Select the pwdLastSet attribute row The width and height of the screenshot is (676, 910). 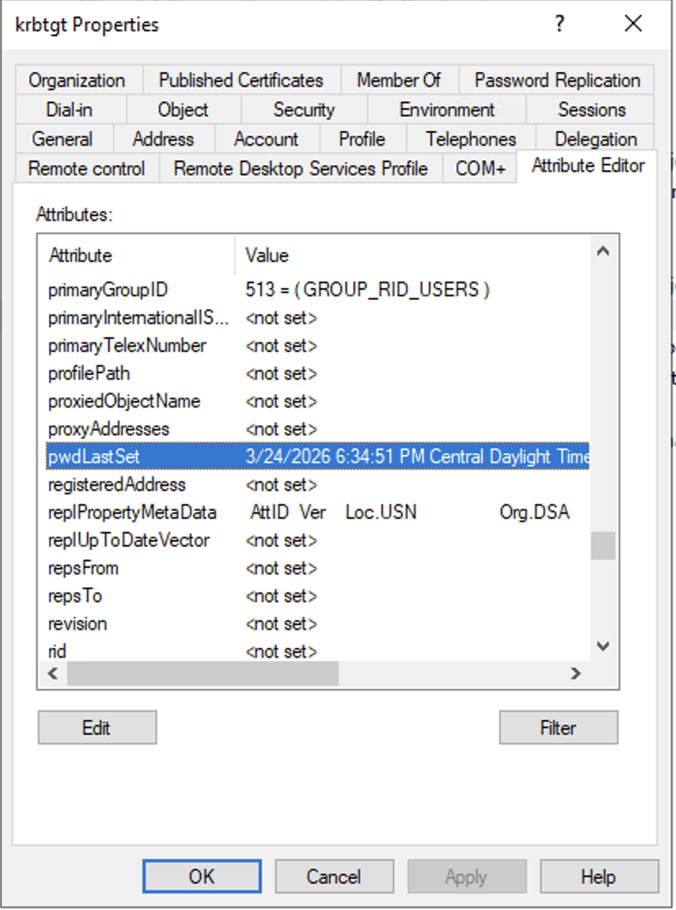click(318, 457)
